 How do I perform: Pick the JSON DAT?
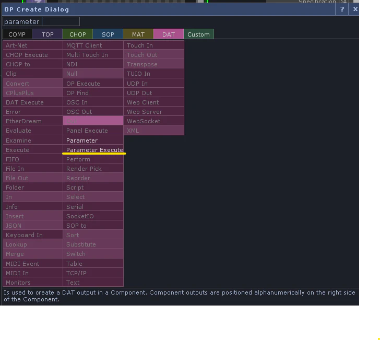[x=33, y=226]
